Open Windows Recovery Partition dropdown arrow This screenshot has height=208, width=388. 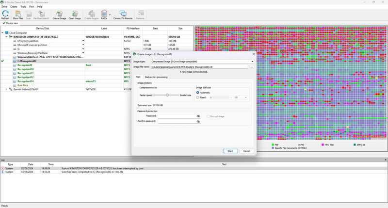(83, 53)
